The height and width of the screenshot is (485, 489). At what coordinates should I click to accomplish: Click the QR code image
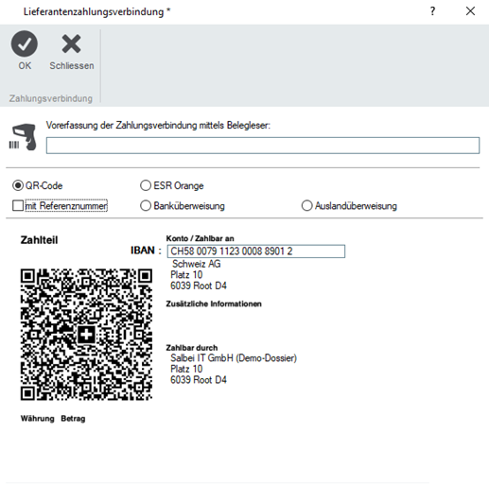[x=86, y=335]
